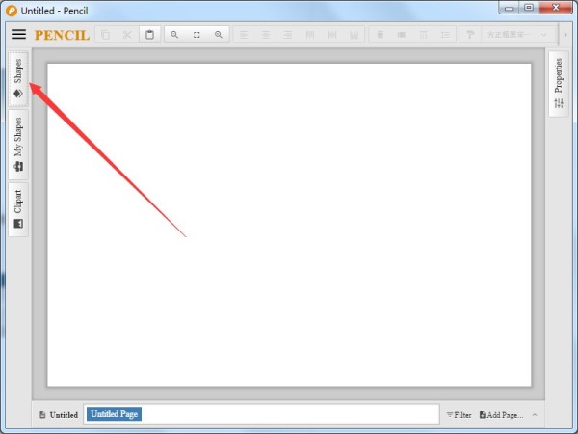Viewport: 578px width, 434px height.
Task: Click the PENCIL logo text
Action: pyautogui.click(x=62, y=35)
